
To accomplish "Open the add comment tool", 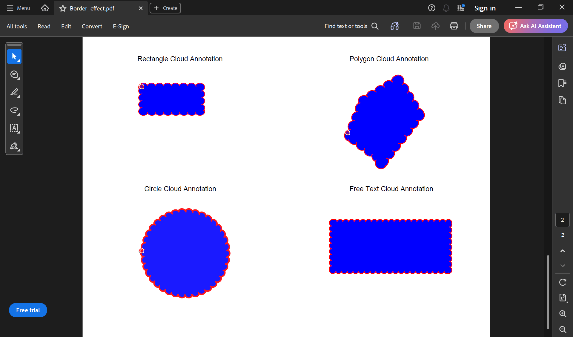I will tap(14, 74).
